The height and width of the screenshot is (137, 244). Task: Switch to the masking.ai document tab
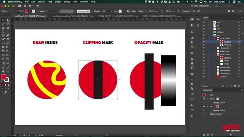pos(30,16)
